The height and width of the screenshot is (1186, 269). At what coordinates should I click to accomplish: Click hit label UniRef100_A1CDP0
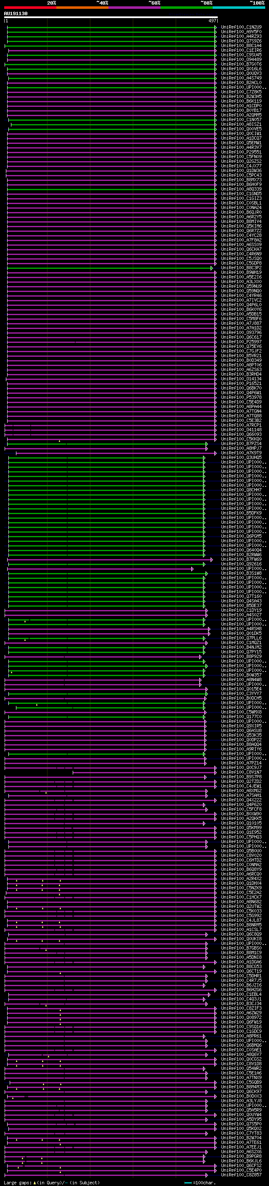[241, 106]
